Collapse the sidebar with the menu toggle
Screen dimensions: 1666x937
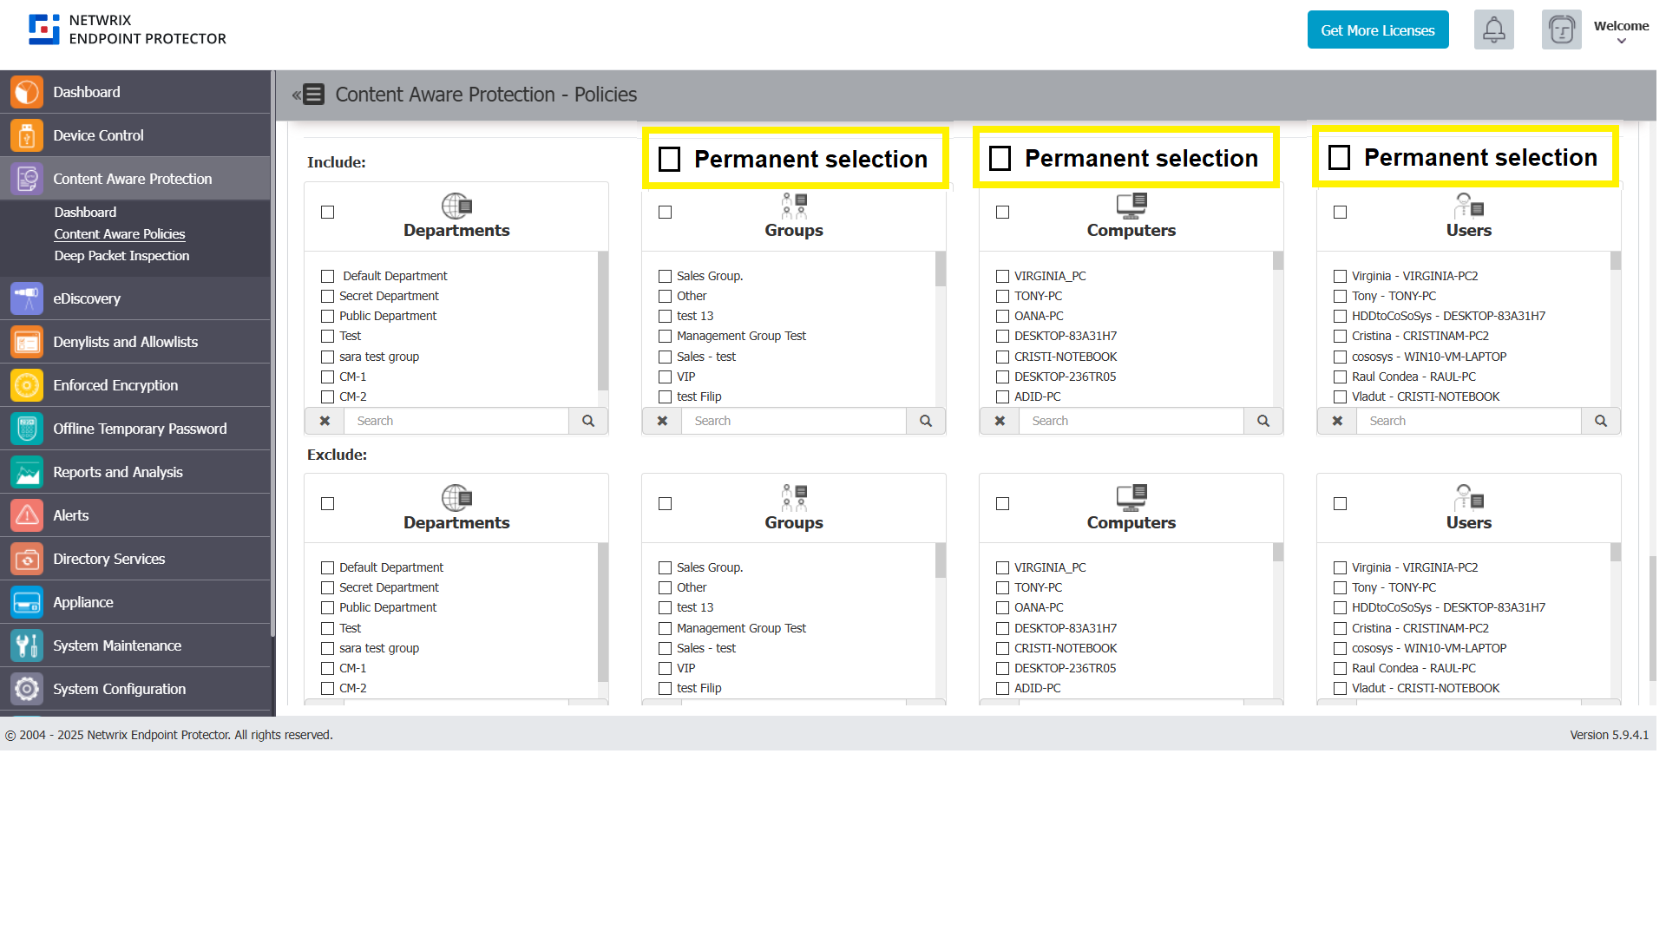[308, 95]
